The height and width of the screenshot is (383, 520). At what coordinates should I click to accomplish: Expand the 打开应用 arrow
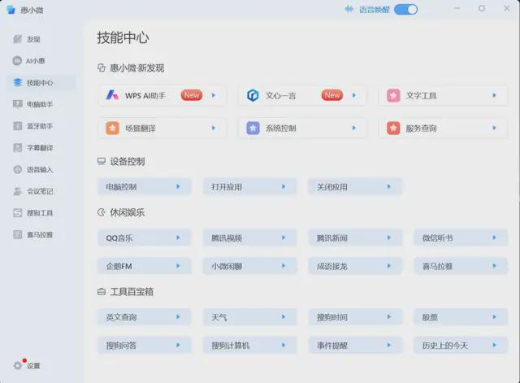pyautogui.click(x=284, y=186)
